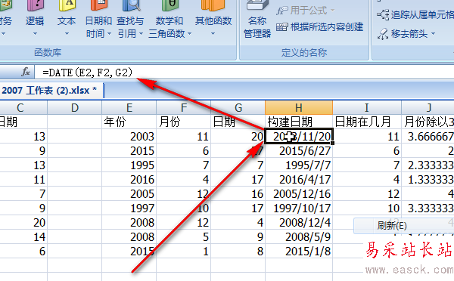The width and height of the screenshot is (454, 281).
Task: Click the year cell 2016
Action: 129,180
